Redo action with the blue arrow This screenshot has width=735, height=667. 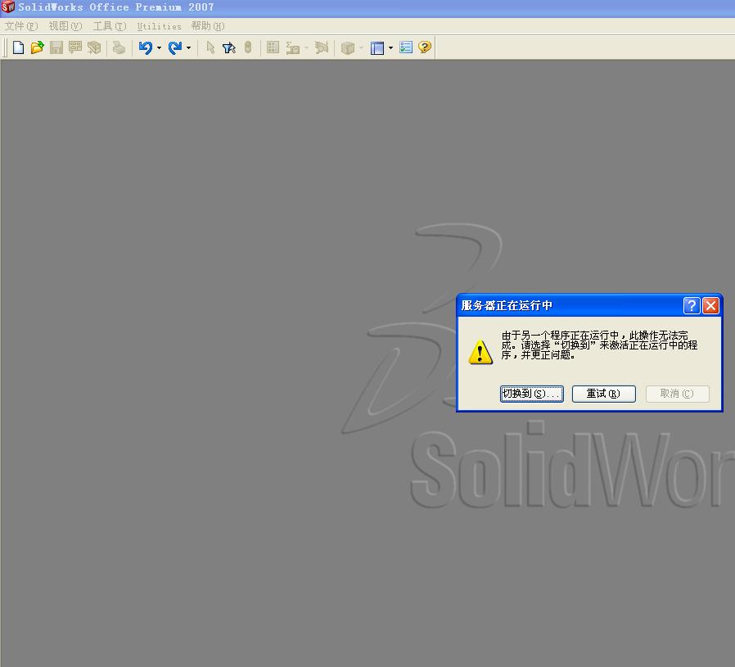(175, 47)
